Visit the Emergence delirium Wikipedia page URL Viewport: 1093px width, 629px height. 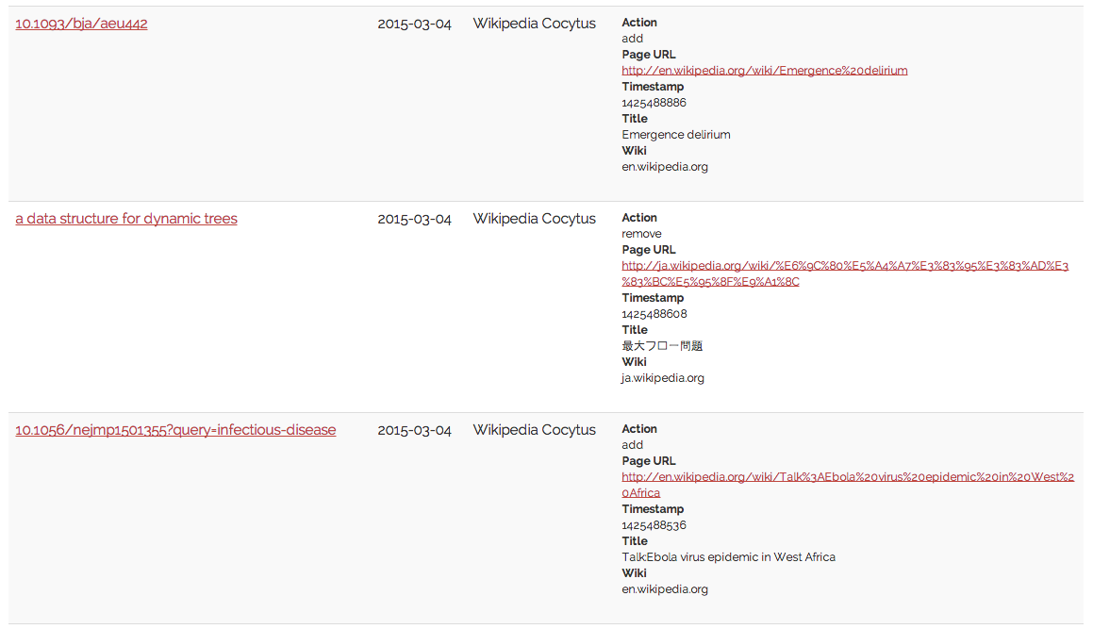tap(764, 71)
